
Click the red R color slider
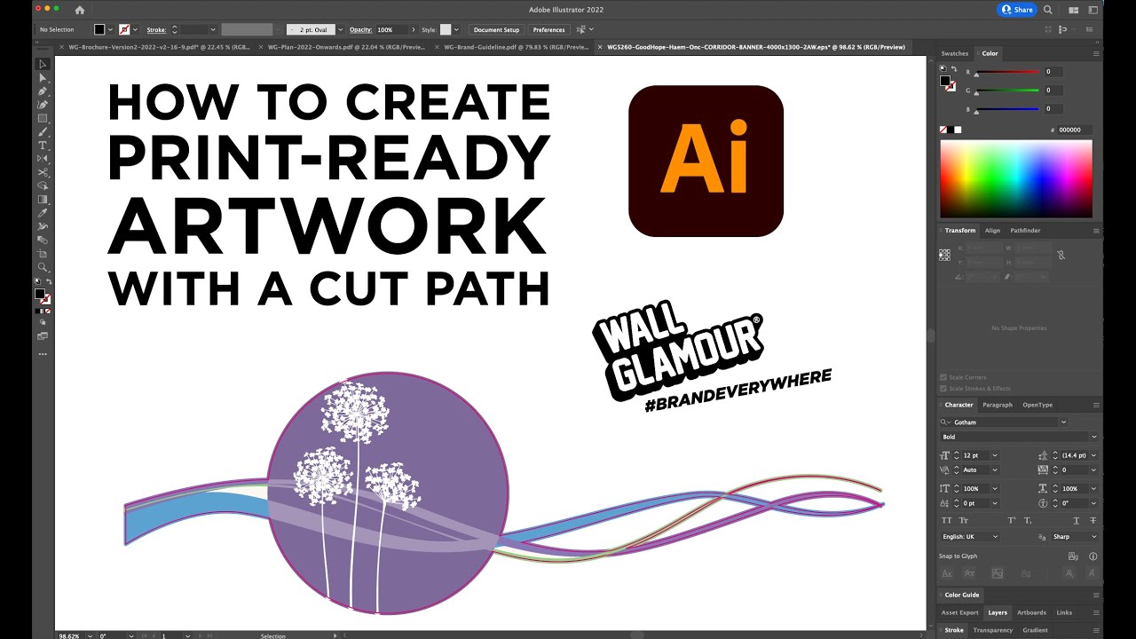click(x=1007, y=72)
